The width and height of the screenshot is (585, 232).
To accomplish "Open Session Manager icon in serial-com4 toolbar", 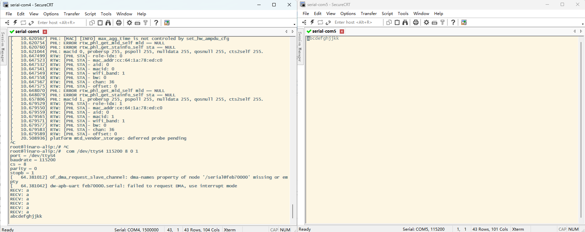I will click(7, 23).
